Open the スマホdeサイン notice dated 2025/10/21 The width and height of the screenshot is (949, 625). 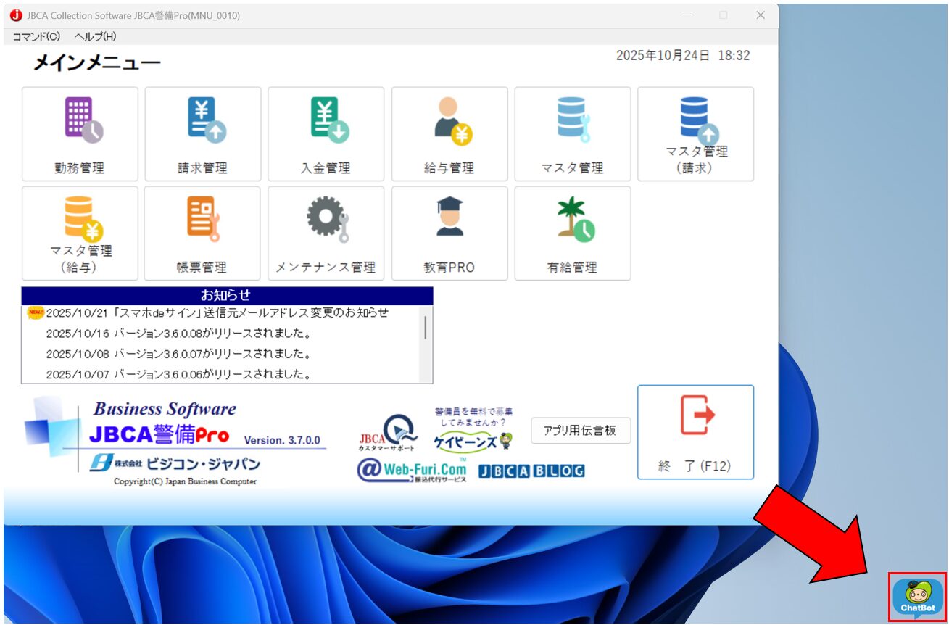click(217, 313)
